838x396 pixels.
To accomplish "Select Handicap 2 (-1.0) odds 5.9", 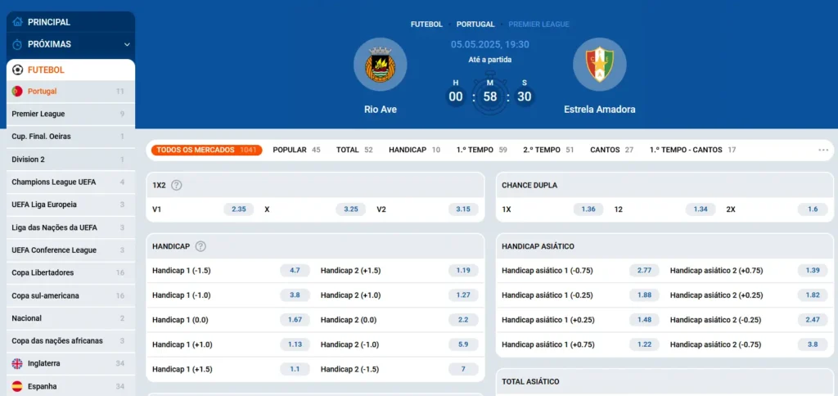I will point(463,344).
